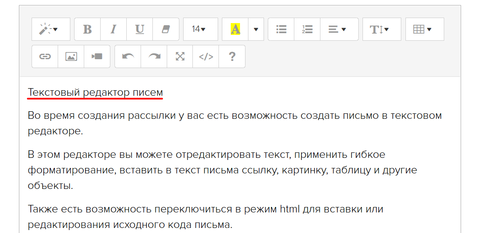480x233 pixels.
Task: Switch editor to fullscreen mode
Action: 180,57
